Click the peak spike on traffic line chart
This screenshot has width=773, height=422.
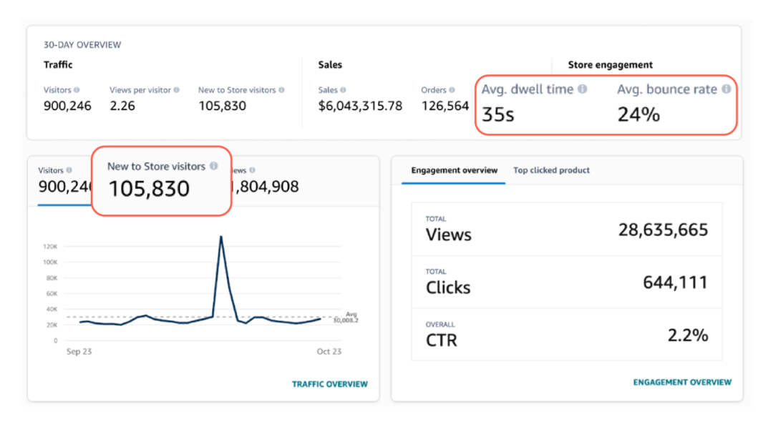220,237
